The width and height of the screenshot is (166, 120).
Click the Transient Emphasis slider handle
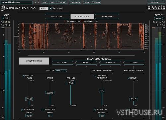[102, 91]
